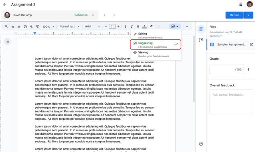Viewport: 255px width, 152px height.
Task: Open the highlight color tool
Action: tap(151, 26)
